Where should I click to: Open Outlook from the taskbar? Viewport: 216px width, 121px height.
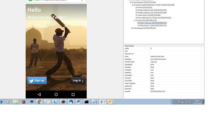pos(110,102)
